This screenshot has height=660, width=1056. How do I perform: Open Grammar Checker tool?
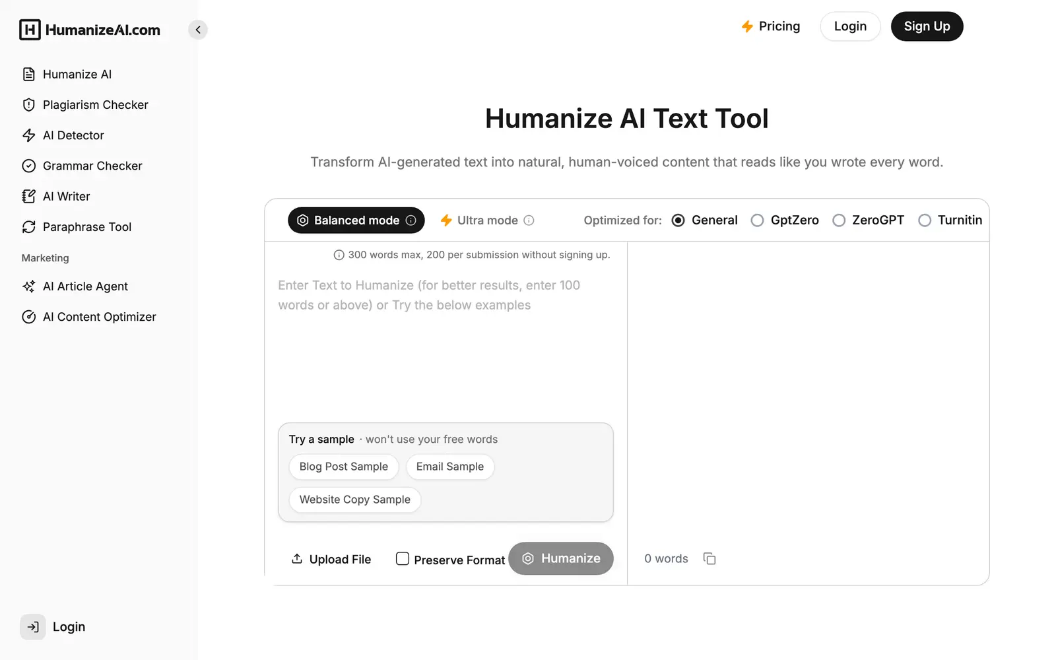point(92,166)
